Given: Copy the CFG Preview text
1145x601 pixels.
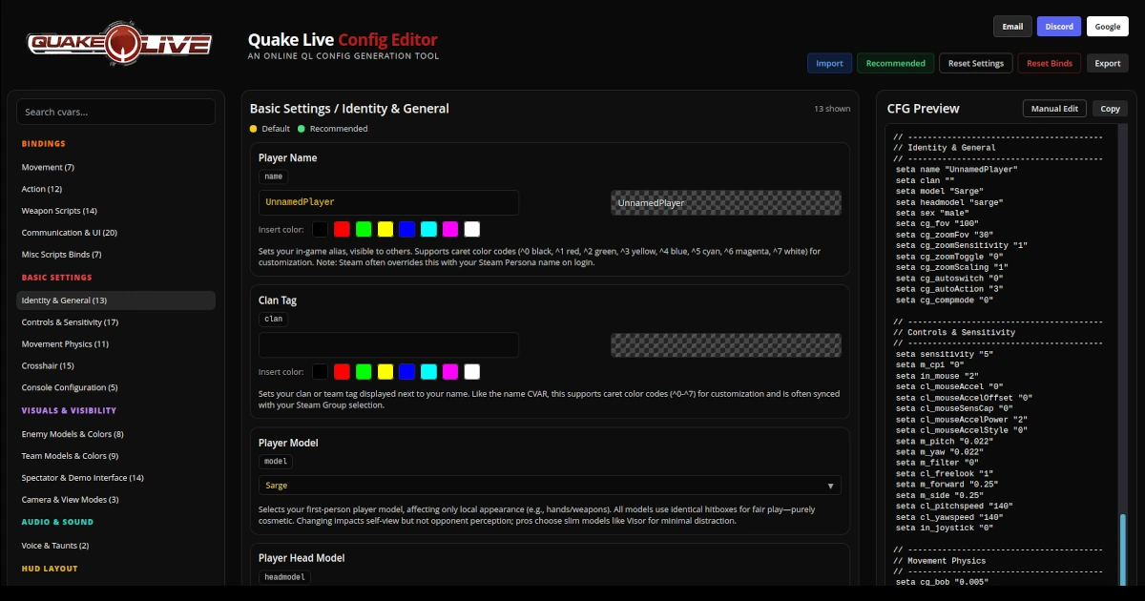Looking at the screenshot, I should pos(1110,109).
